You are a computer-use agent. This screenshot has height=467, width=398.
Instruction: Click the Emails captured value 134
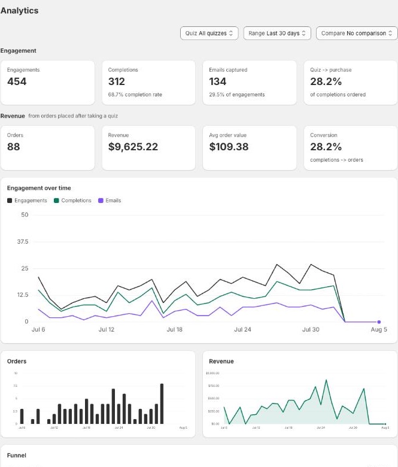[218, 81]
